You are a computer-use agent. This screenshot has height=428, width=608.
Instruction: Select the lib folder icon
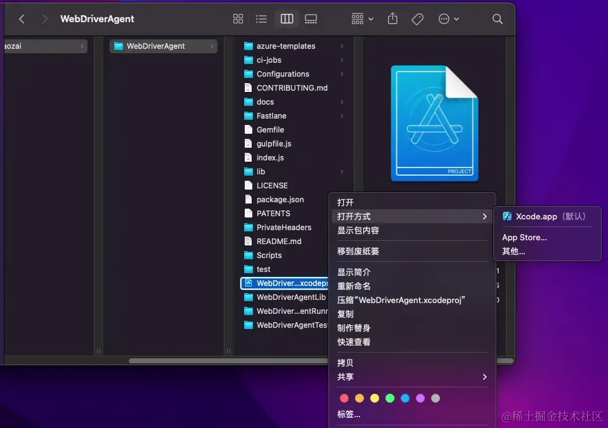249,172
